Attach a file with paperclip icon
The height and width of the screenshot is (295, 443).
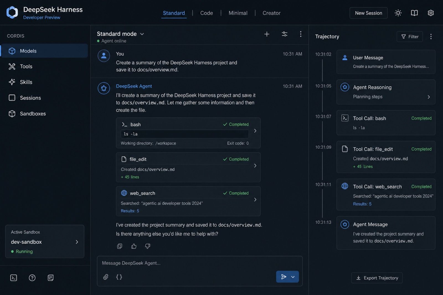[x=106, y=277]
